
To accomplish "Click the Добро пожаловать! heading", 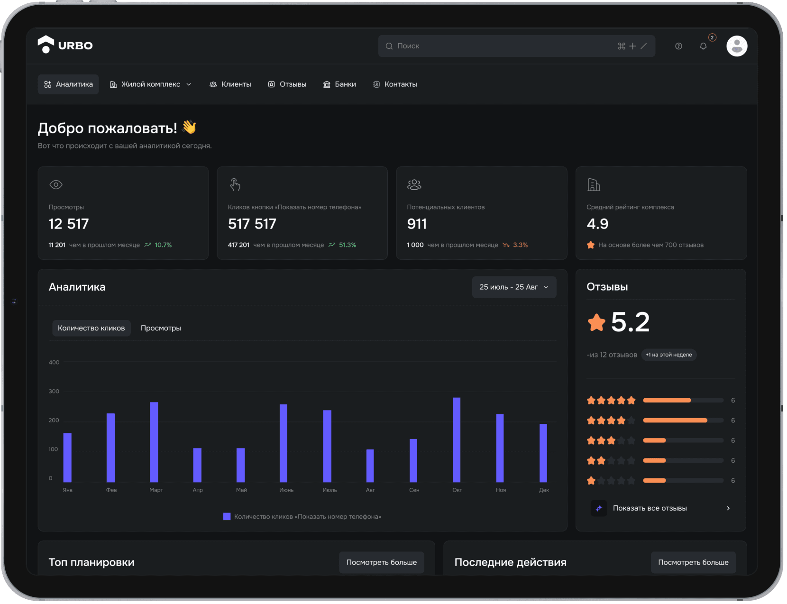I will click(108, 128).
